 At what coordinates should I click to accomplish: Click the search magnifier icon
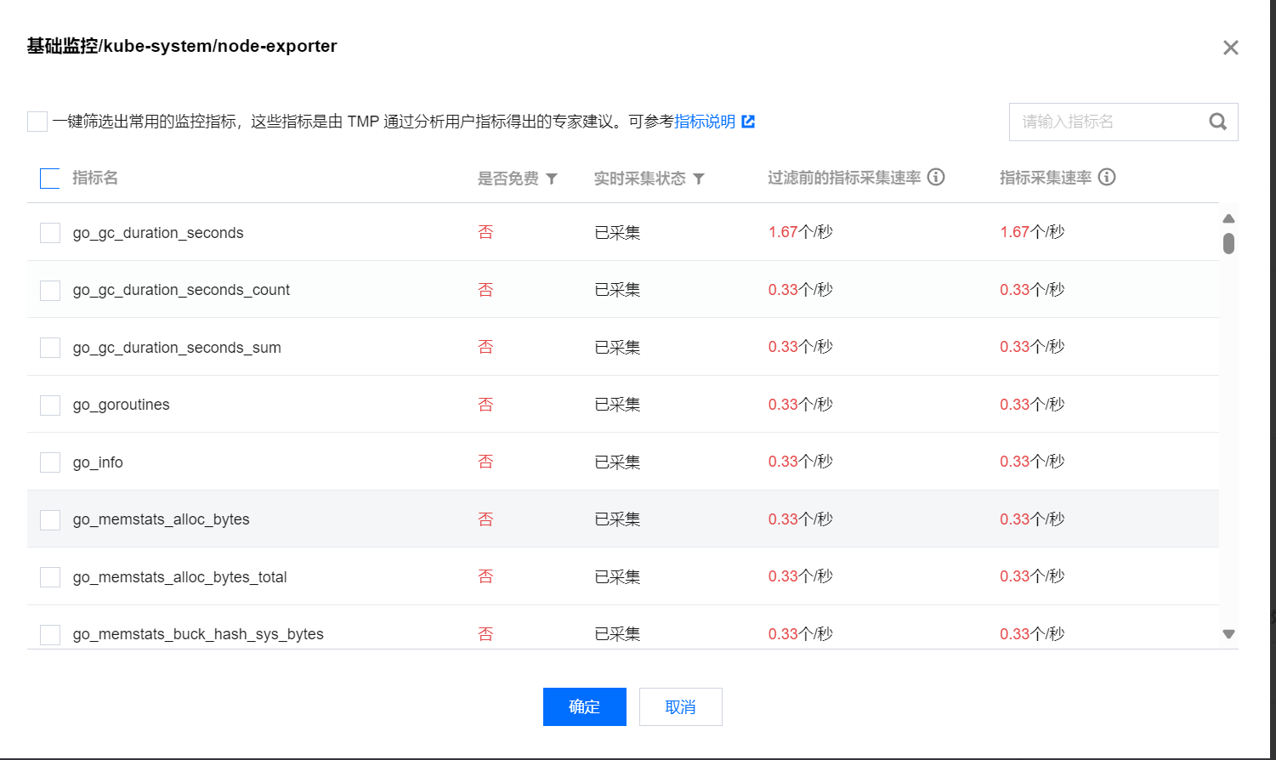pos(1217,122)
